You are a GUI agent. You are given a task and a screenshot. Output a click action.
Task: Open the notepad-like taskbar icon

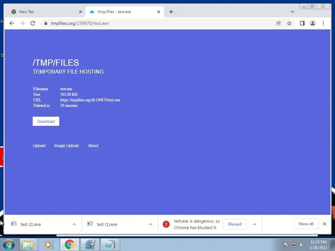110,244
